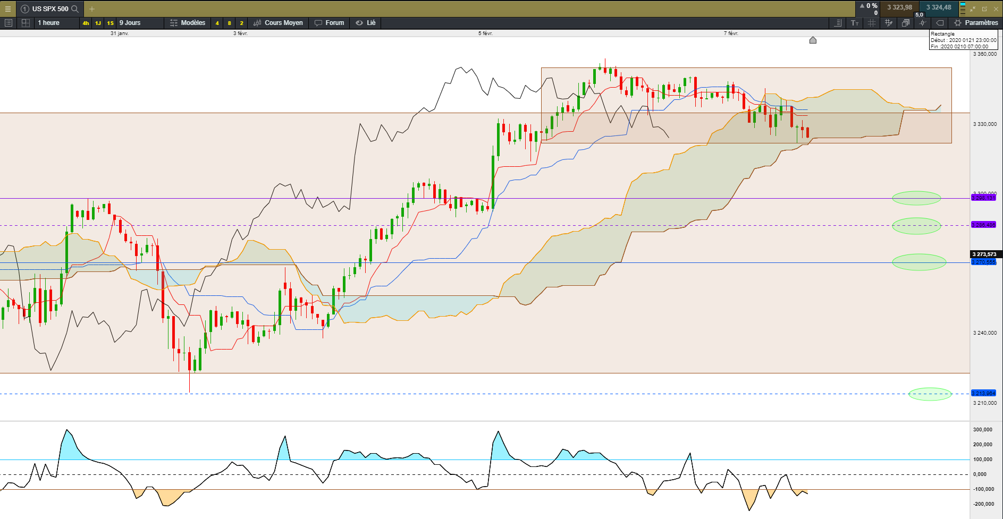Add a new chart tab with plus
1003x519 pixels.
(x=92, y=8)
